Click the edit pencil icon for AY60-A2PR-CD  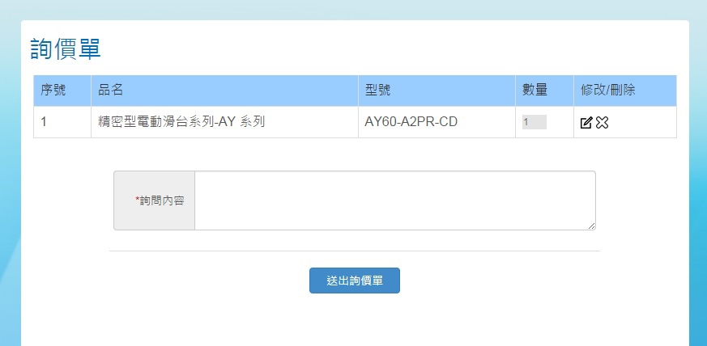pos(586,122)
